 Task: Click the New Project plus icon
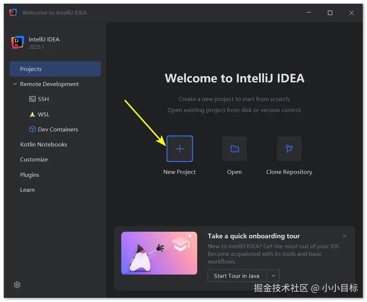point(180,149)
